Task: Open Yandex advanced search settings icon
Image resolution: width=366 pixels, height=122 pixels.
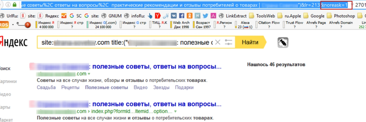Action: (x=228, y=42)
